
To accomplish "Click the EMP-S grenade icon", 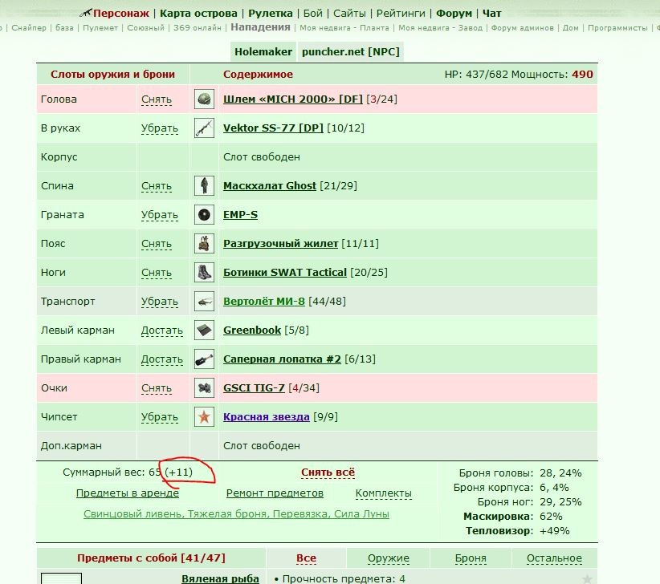I will point(204,215).
